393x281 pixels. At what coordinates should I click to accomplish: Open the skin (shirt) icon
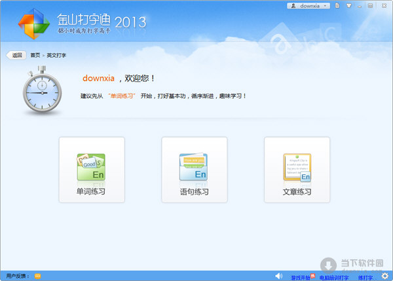point(348,5)
